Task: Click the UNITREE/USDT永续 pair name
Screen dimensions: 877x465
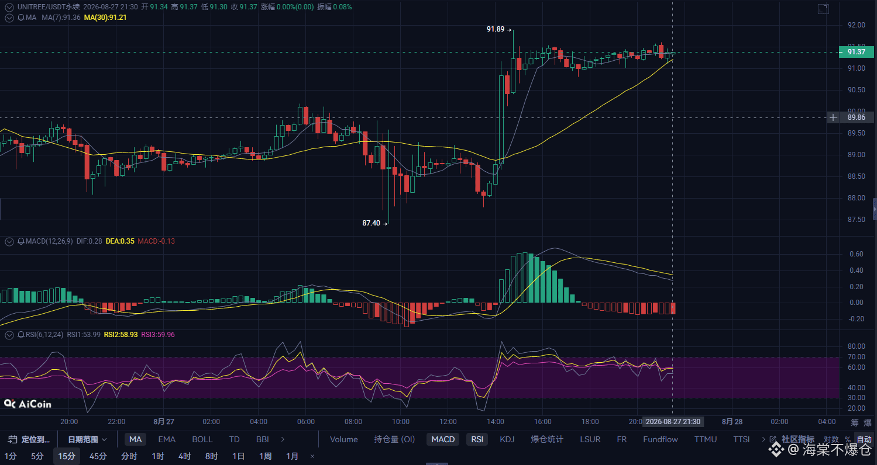Action: coord(49,6)
